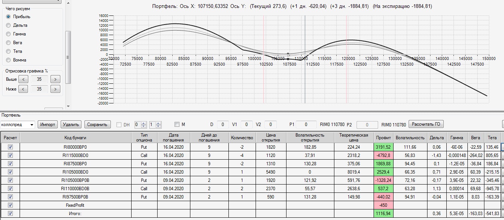Click the Удалить button

tap(71, 125)
